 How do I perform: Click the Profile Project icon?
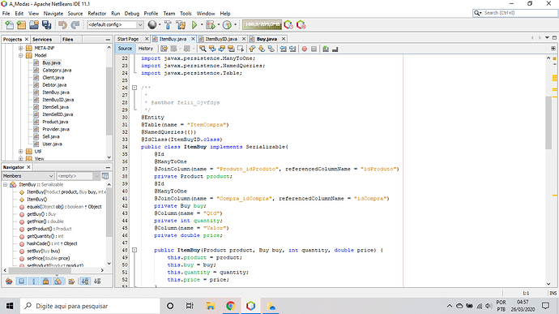(x=227, y=25)
